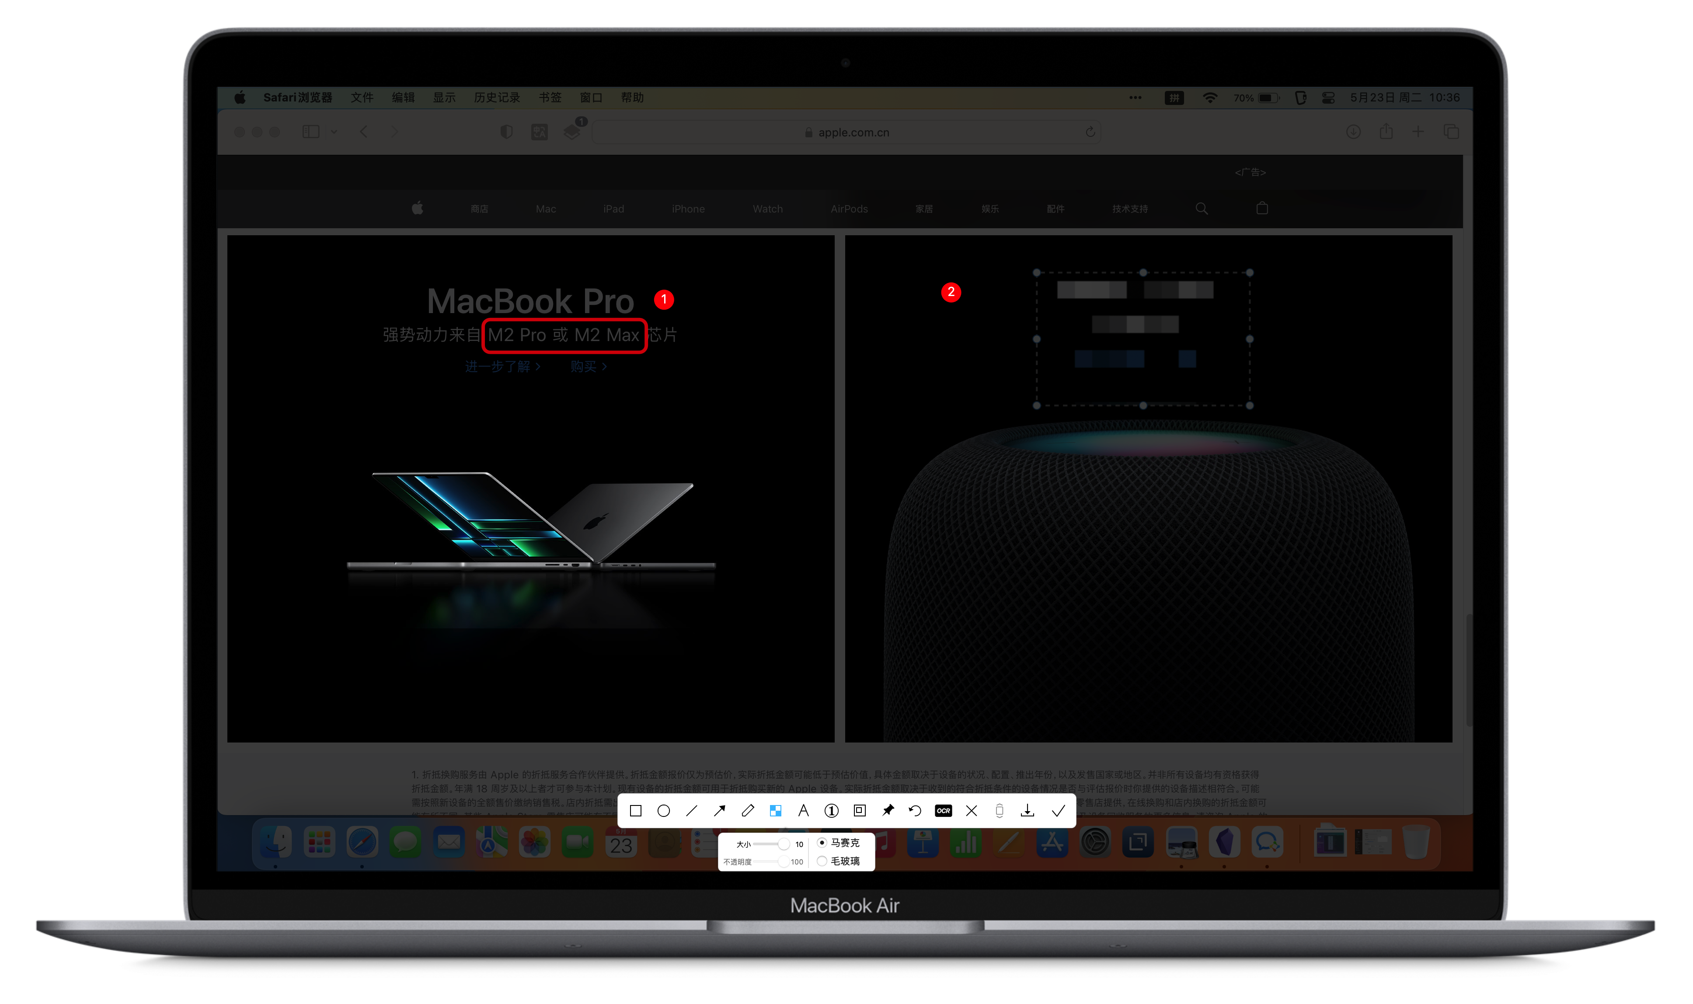The image size is (1693, 1004).
Task: Select the 马赛克 mosaic style option
Action: tap(839, 842)
